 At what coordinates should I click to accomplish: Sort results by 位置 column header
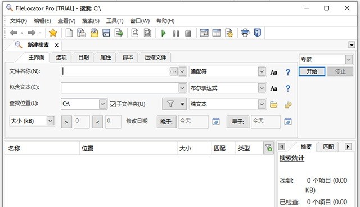(x=128, y=148)
